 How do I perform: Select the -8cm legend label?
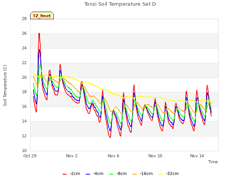coord(122,173)
